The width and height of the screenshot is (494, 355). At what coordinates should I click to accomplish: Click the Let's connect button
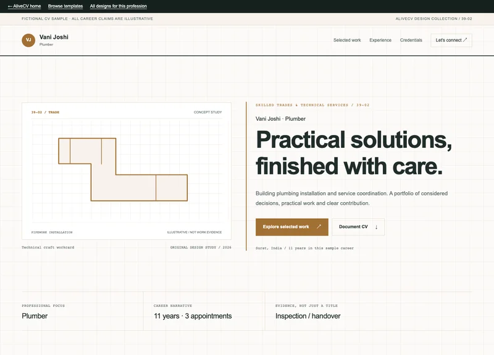[x=451, y=40]
